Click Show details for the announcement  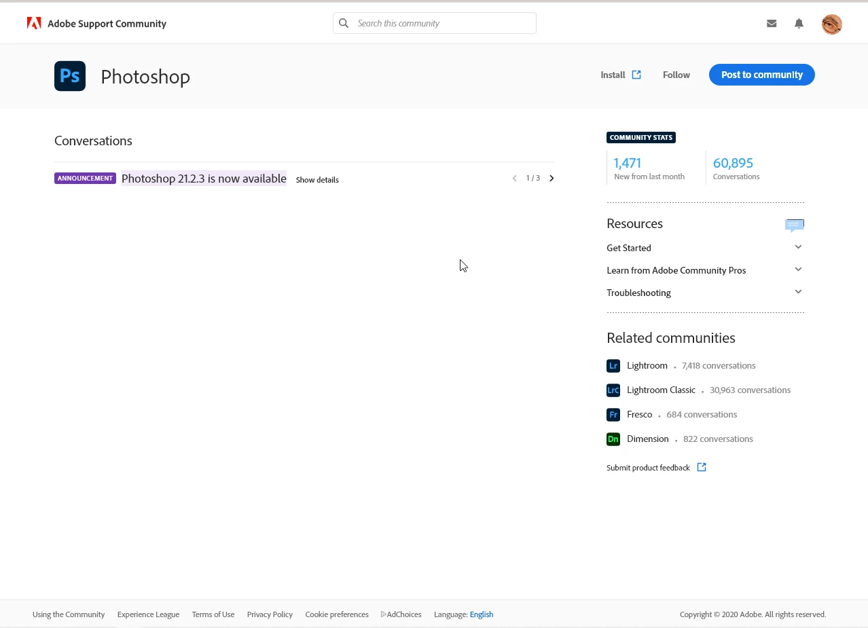click(317, 180)
